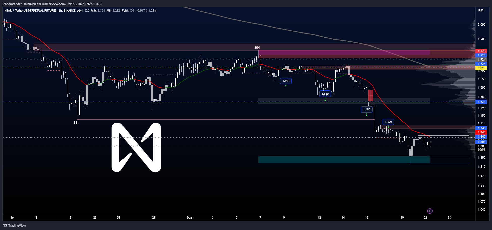Click the 12 date on time axis

click(319, 218)
